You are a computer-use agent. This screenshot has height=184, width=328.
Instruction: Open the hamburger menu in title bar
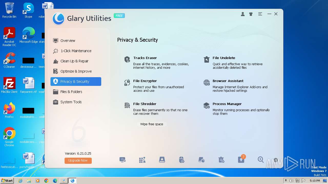click(x=260, y=14)
